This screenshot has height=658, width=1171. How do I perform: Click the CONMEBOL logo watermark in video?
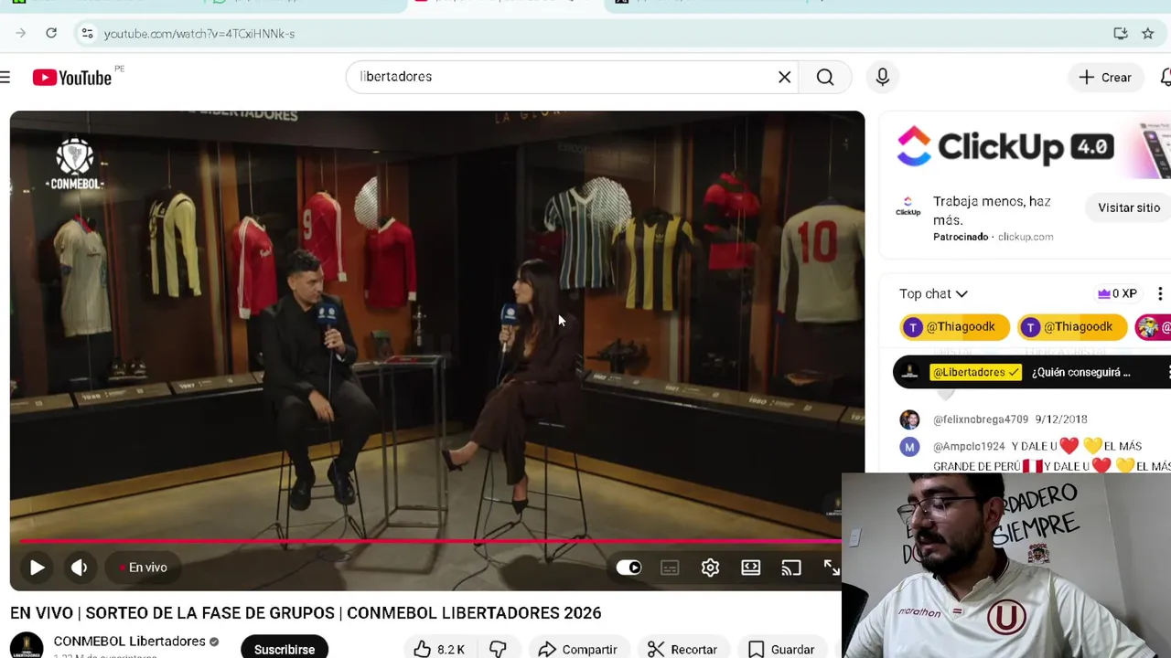[x=74, y=164]
